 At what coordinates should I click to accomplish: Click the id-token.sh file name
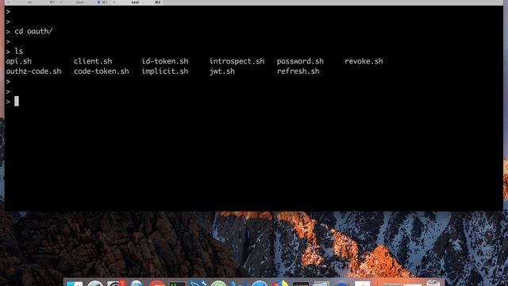pos(164,61)
